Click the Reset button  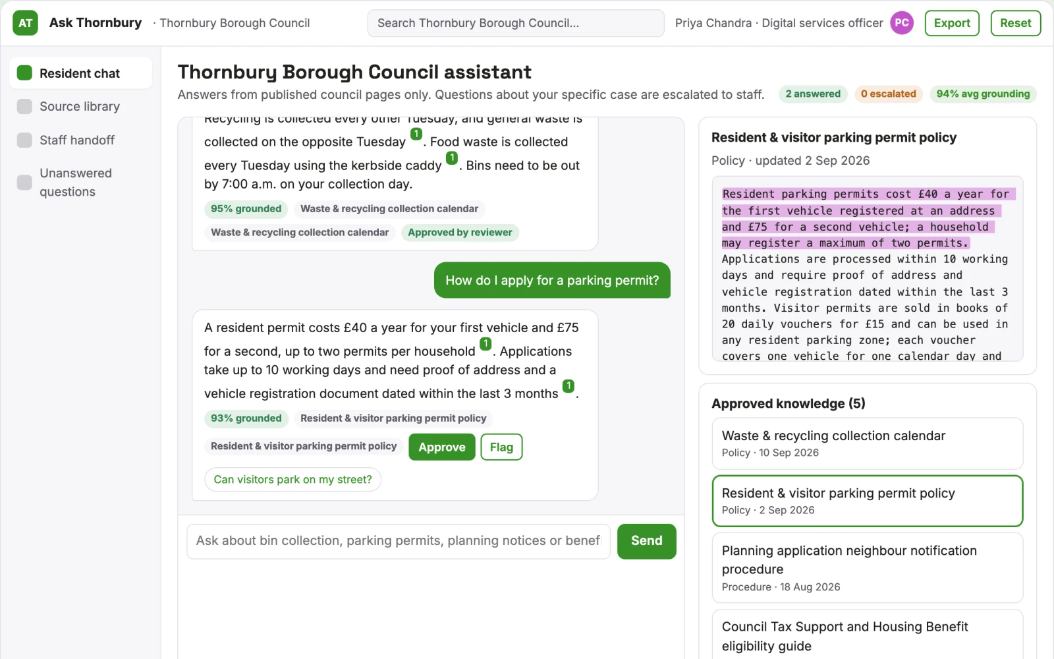click(1015, 23)
